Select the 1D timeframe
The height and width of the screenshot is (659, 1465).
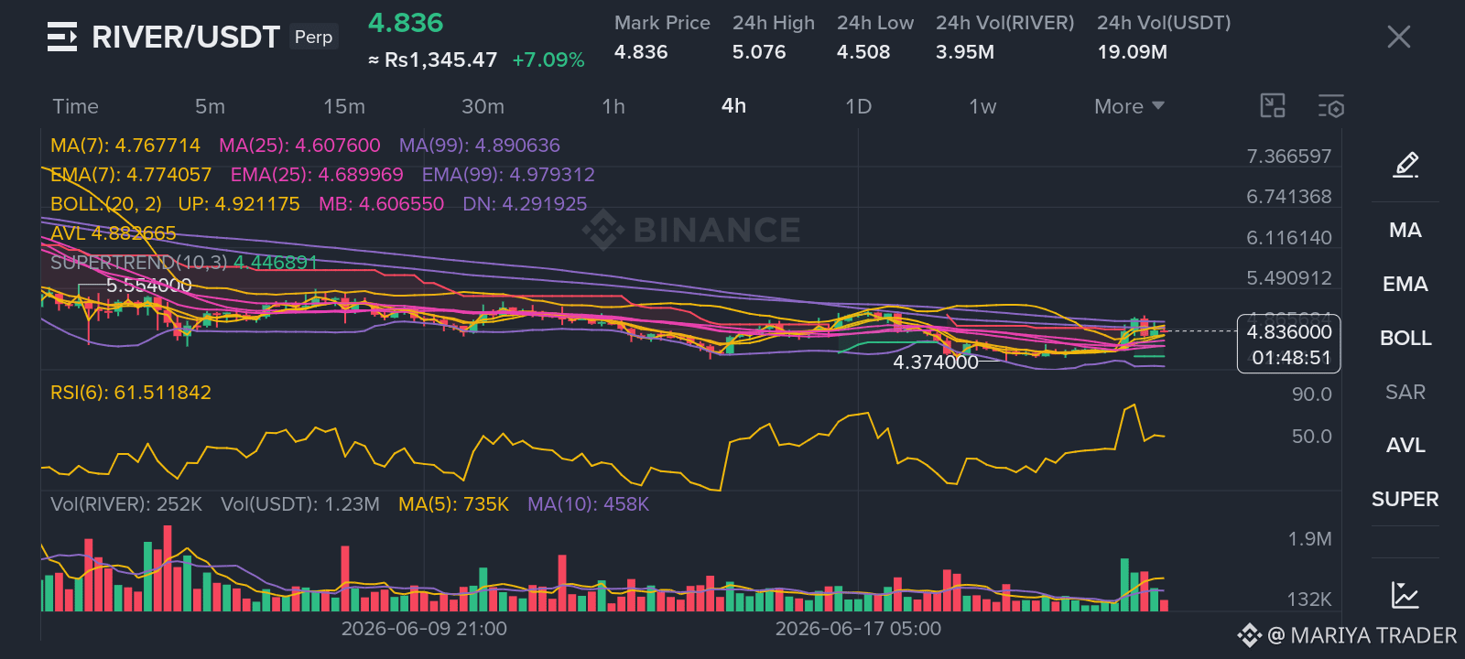(858, 106)
